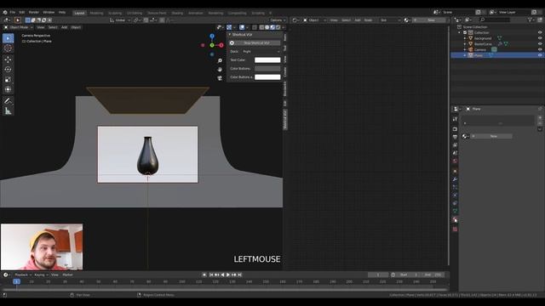Screen dimensions: 545x306
Task: Play the animation forward
Action: [x=228, y=275]
